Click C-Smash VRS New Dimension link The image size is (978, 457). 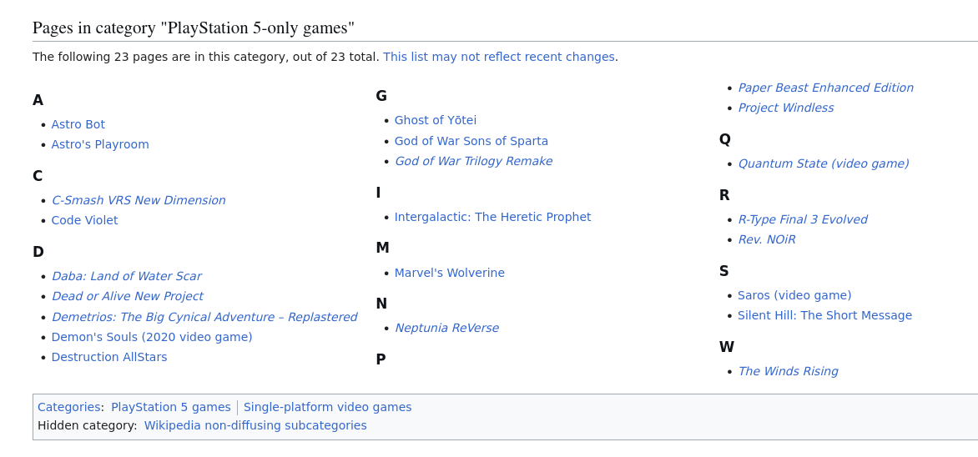tap(139, 200)
